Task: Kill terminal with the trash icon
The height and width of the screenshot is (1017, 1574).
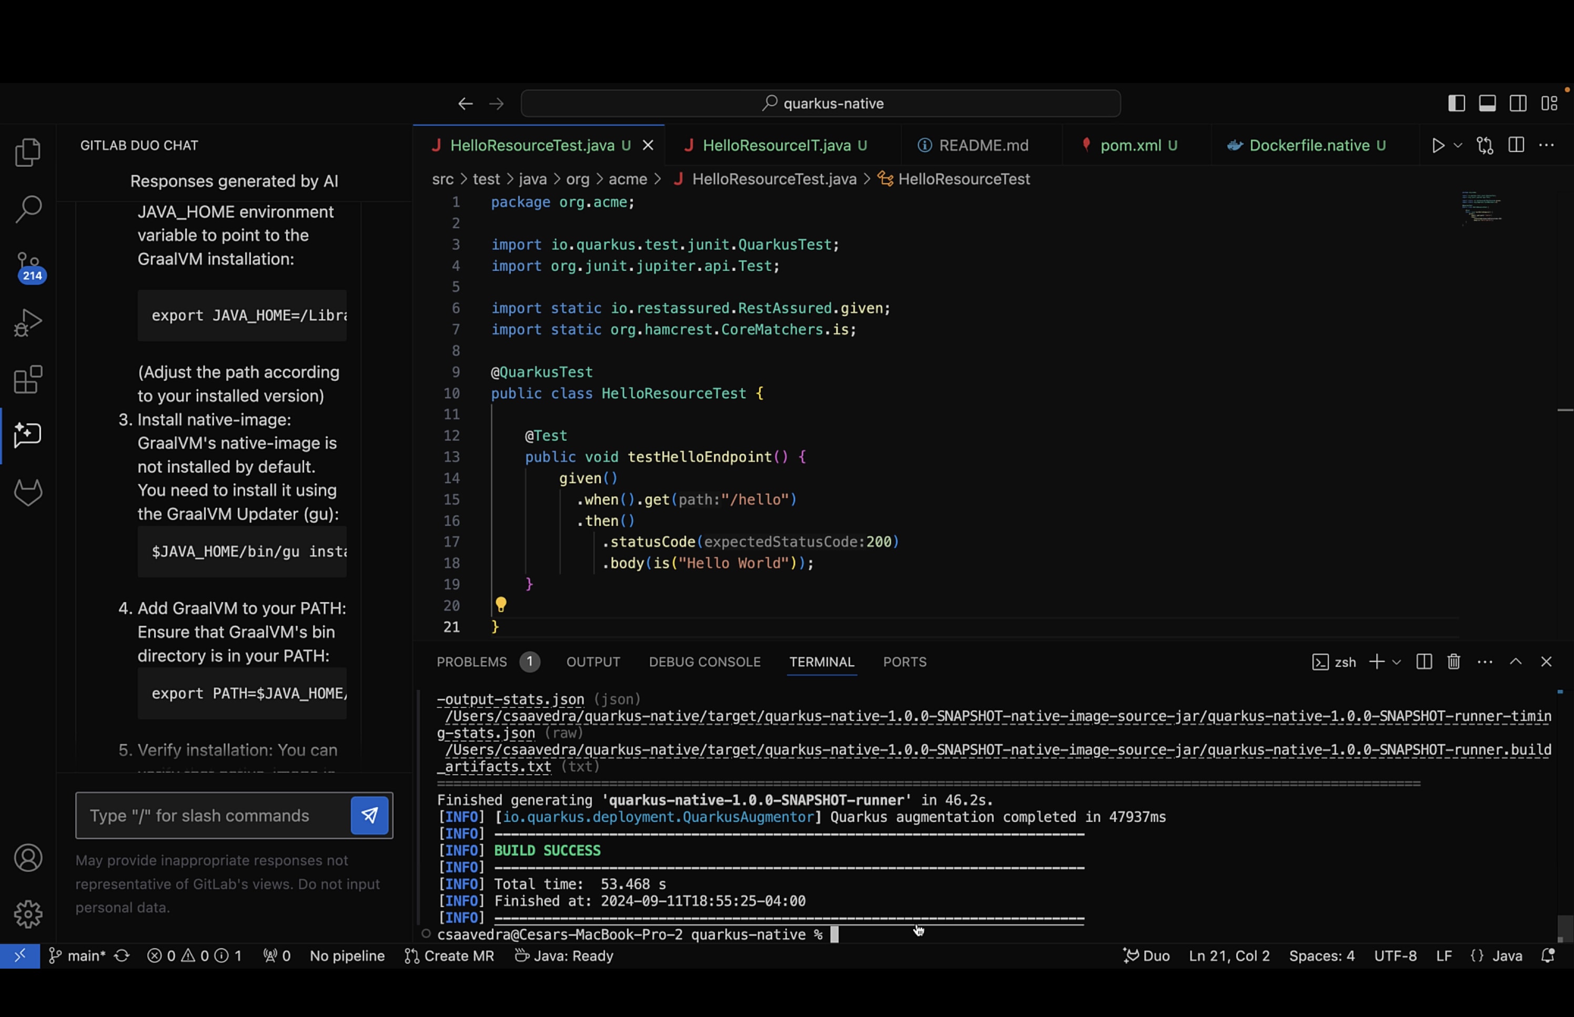Action: coord(1454,662)
